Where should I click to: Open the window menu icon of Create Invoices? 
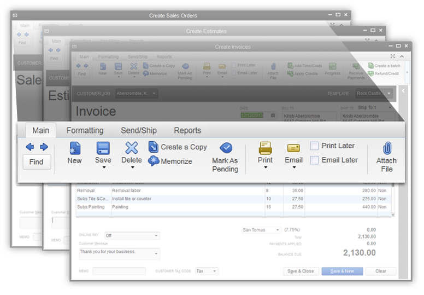(x=75, y=47)
